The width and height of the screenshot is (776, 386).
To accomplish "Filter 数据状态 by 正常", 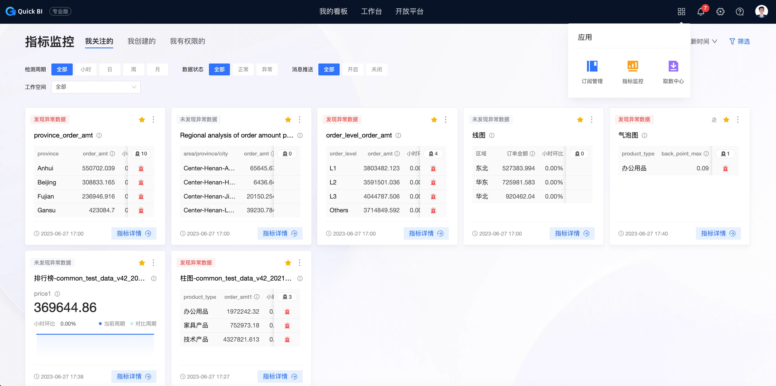I will pyautogui.click(x=243, y=70).
